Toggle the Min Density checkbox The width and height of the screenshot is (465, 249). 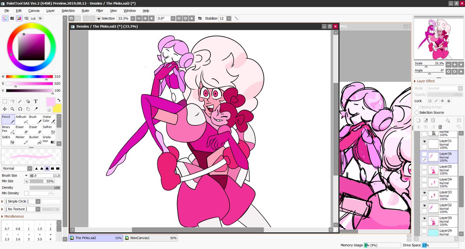click(x=26, y=193)
